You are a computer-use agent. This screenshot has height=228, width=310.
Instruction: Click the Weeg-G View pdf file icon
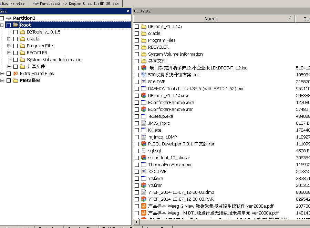click(144, 206)
